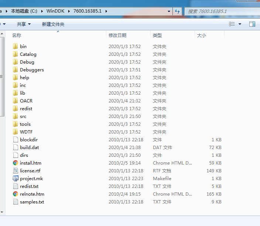Select the inc folder icon
Screen dimensions: 260x226
point(15,85)
